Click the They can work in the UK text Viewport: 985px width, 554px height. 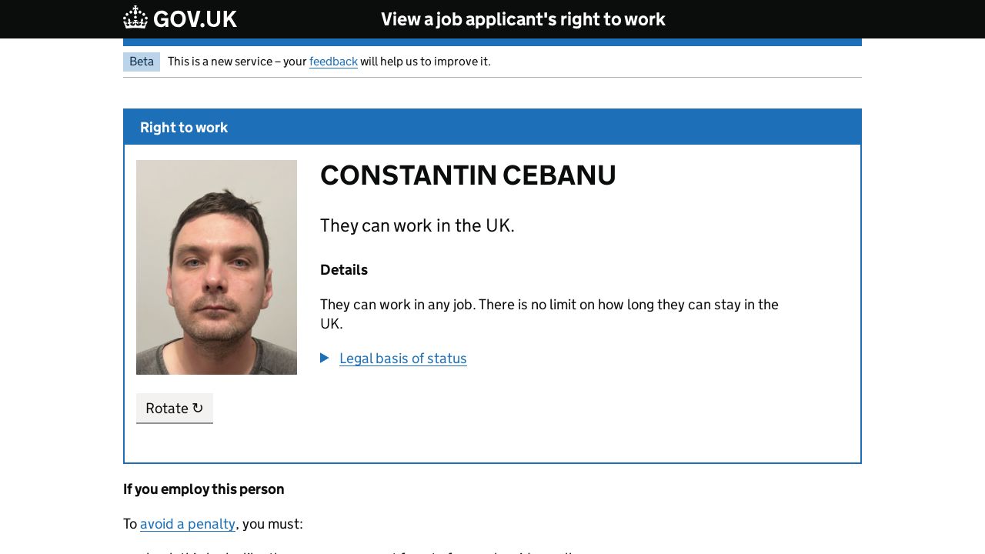coord(417,225)
